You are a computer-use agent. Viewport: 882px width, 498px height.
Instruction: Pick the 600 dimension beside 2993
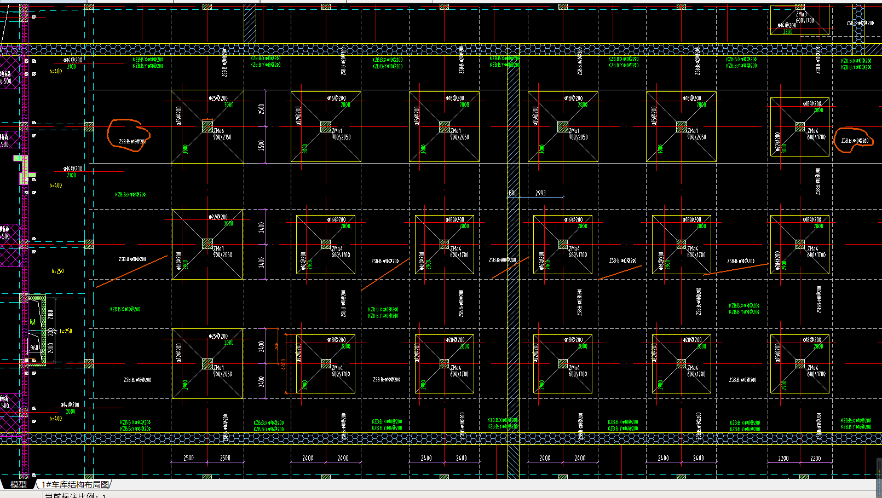pos(513,193)
